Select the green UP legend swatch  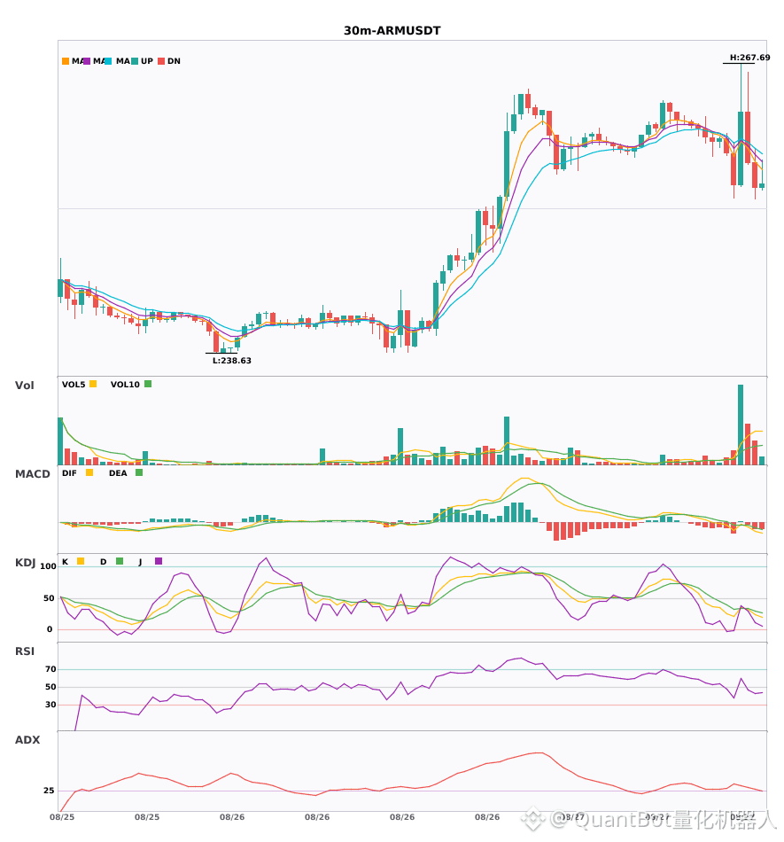(x=135, y=61)
